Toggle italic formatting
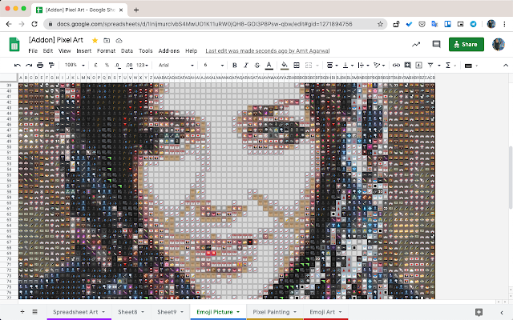 246,66
